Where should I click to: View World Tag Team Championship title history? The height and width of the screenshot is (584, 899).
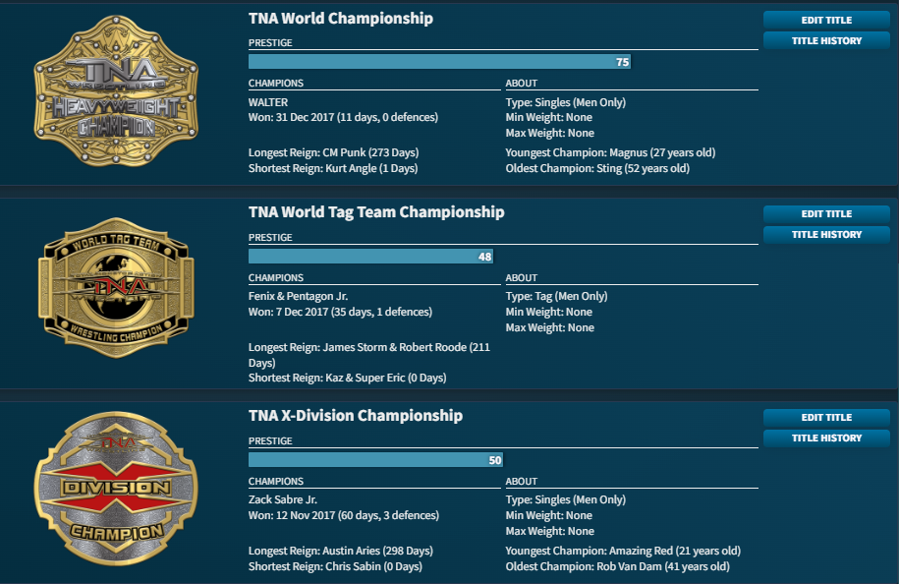coord(826,234)
